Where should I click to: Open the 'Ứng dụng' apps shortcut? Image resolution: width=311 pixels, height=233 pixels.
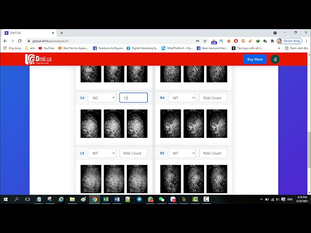pos(12,48)
